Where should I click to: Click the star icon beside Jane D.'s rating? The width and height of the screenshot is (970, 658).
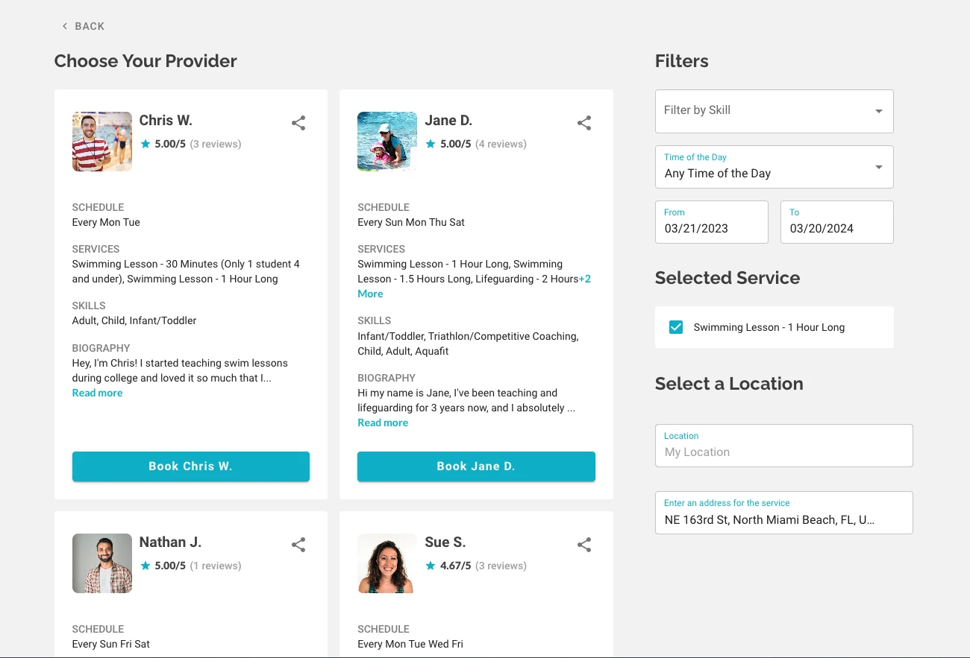[430, 144]
